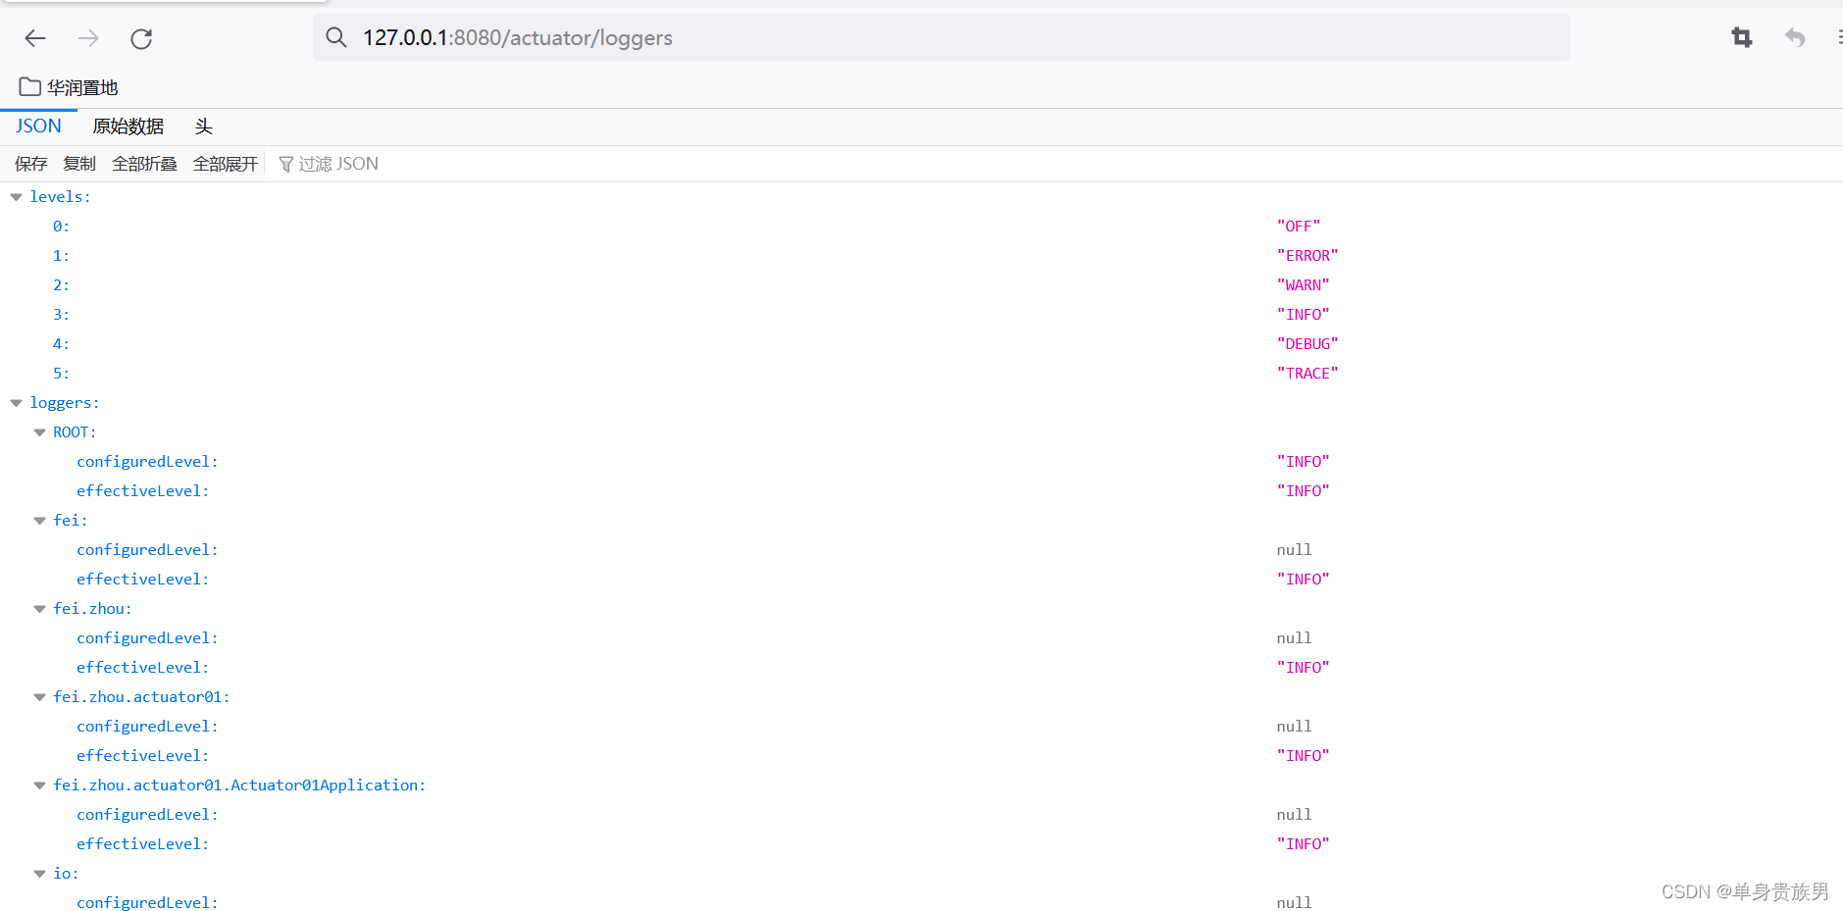Viewport: 1843px width, 911px height.
Task: Click the fei.zhou.actuator01 key label
Action: point(141,697)
